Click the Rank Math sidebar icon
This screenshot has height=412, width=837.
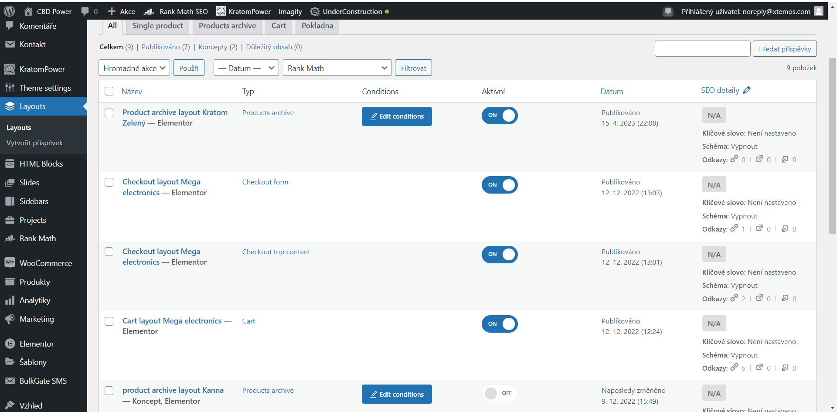tap(10, 238)
